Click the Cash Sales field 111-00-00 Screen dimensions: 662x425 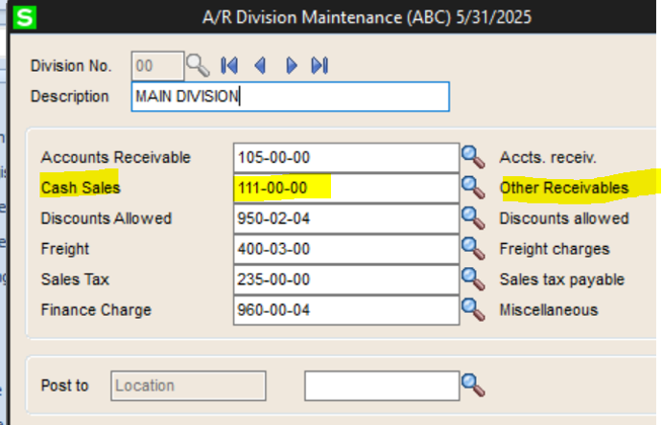pos(346,188)
